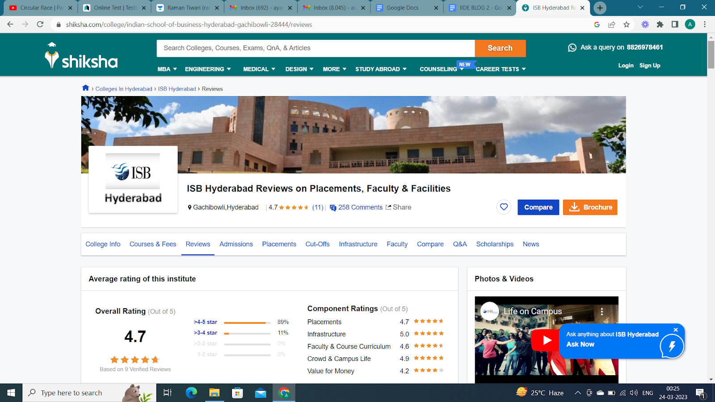Viewport: 715px width, 402px height.
Task: Switch to the Admissions tab
Action: point(236,244)
